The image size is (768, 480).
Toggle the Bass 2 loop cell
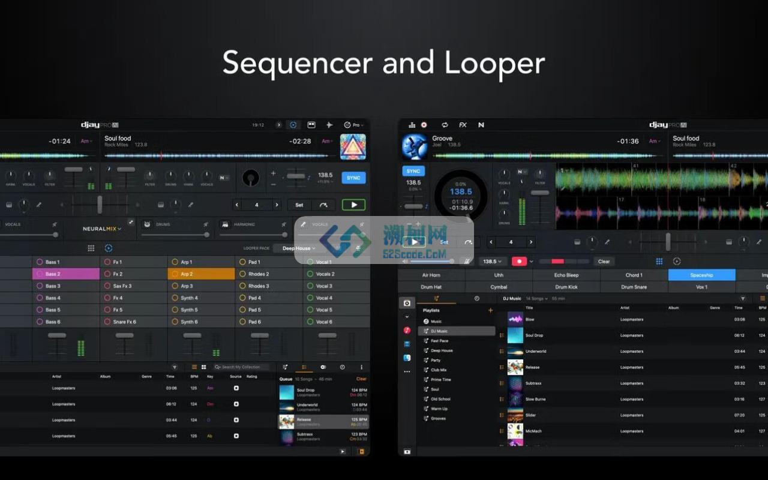point(66,274)
